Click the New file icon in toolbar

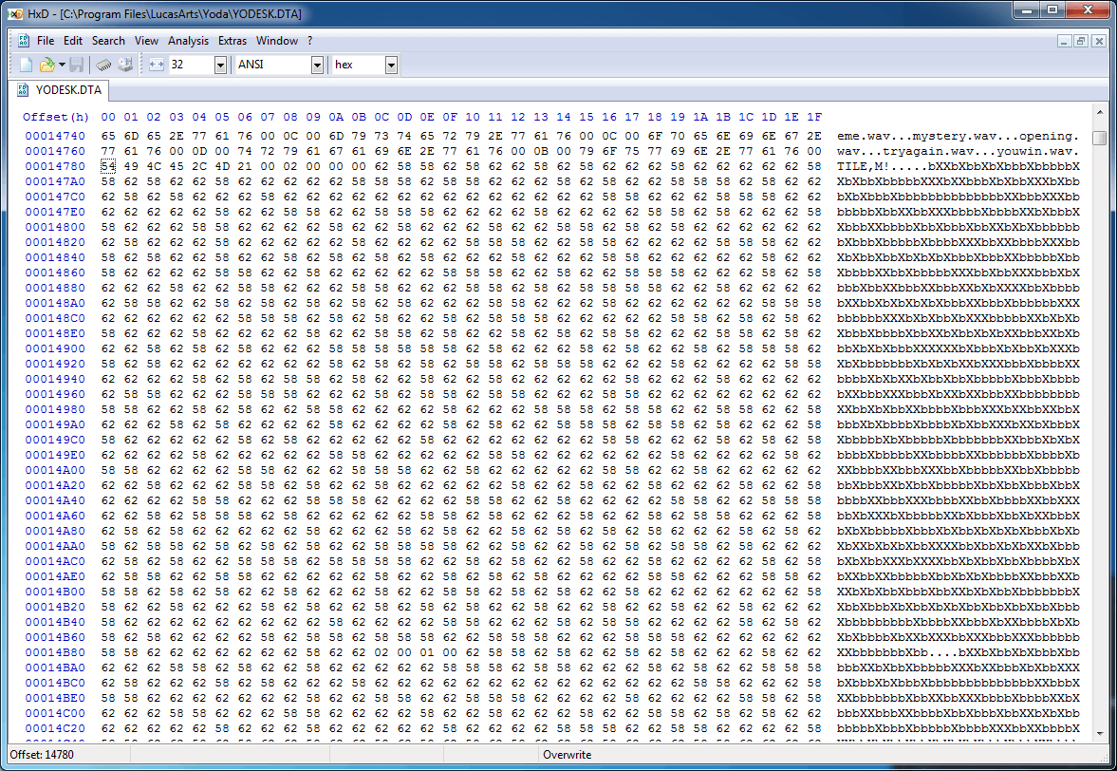[x=27, y=65]
